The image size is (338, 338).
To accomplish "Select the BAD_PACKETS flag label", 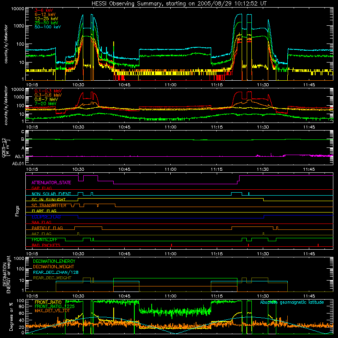I will tap(46, 245).
